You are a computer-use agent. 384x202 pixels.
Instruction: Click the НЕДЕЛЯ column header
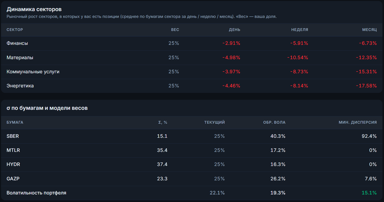(300, 30)
